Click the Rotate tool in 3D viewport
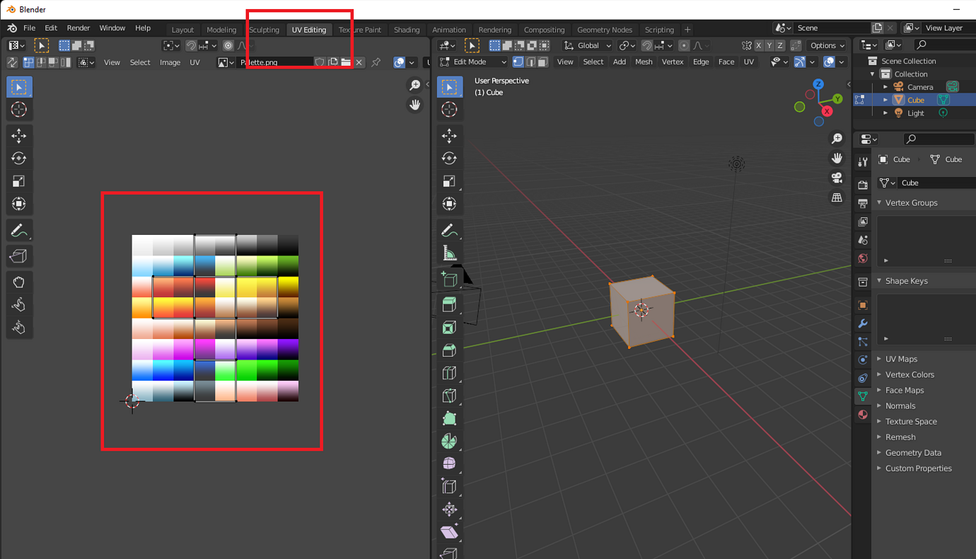976x559 pixels. 449,158
